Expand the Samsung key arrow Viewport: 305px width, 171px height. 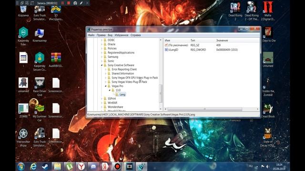102,57
